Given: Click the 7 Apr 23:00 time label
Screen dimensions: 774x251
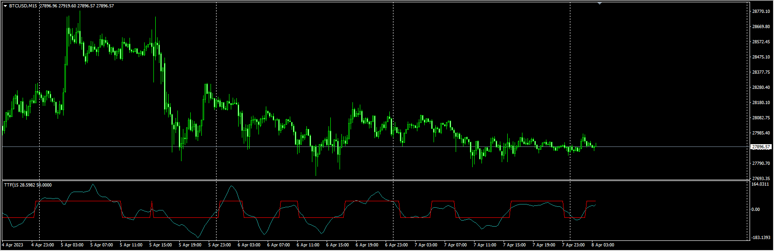Looking at the screenshot, I should tap(573, 245).
